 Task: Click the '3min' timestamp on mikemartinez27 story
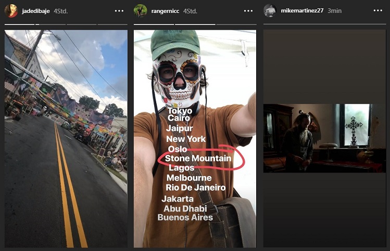click(x=334, y=11)
